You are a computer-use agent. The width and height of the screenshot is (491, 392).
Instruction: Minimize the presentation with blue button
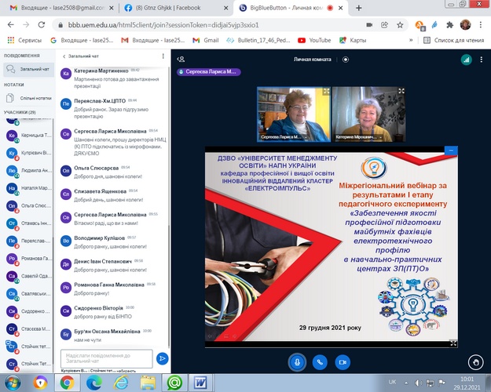coord(451,151)
